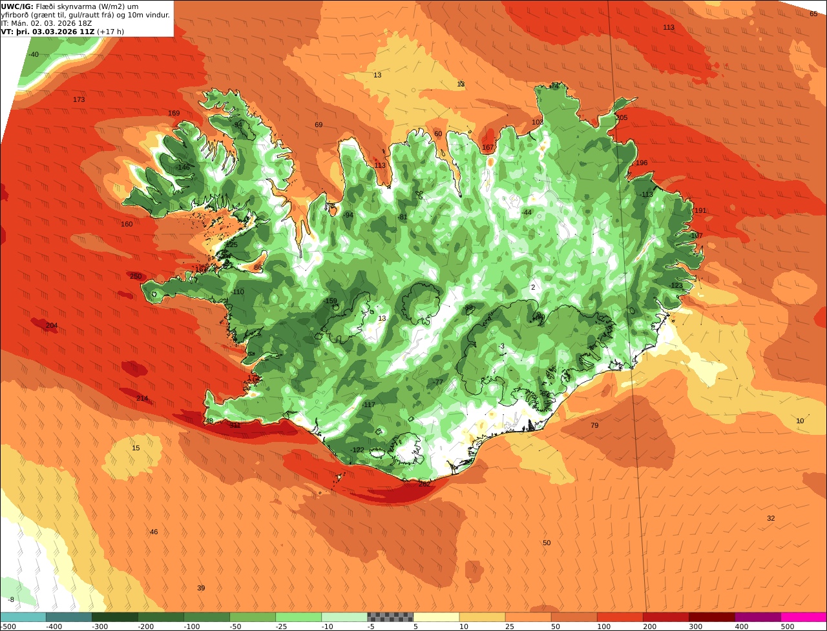Click the -100 to -50 green legend swatch
827x631 pixels.
tap(207, 617)
